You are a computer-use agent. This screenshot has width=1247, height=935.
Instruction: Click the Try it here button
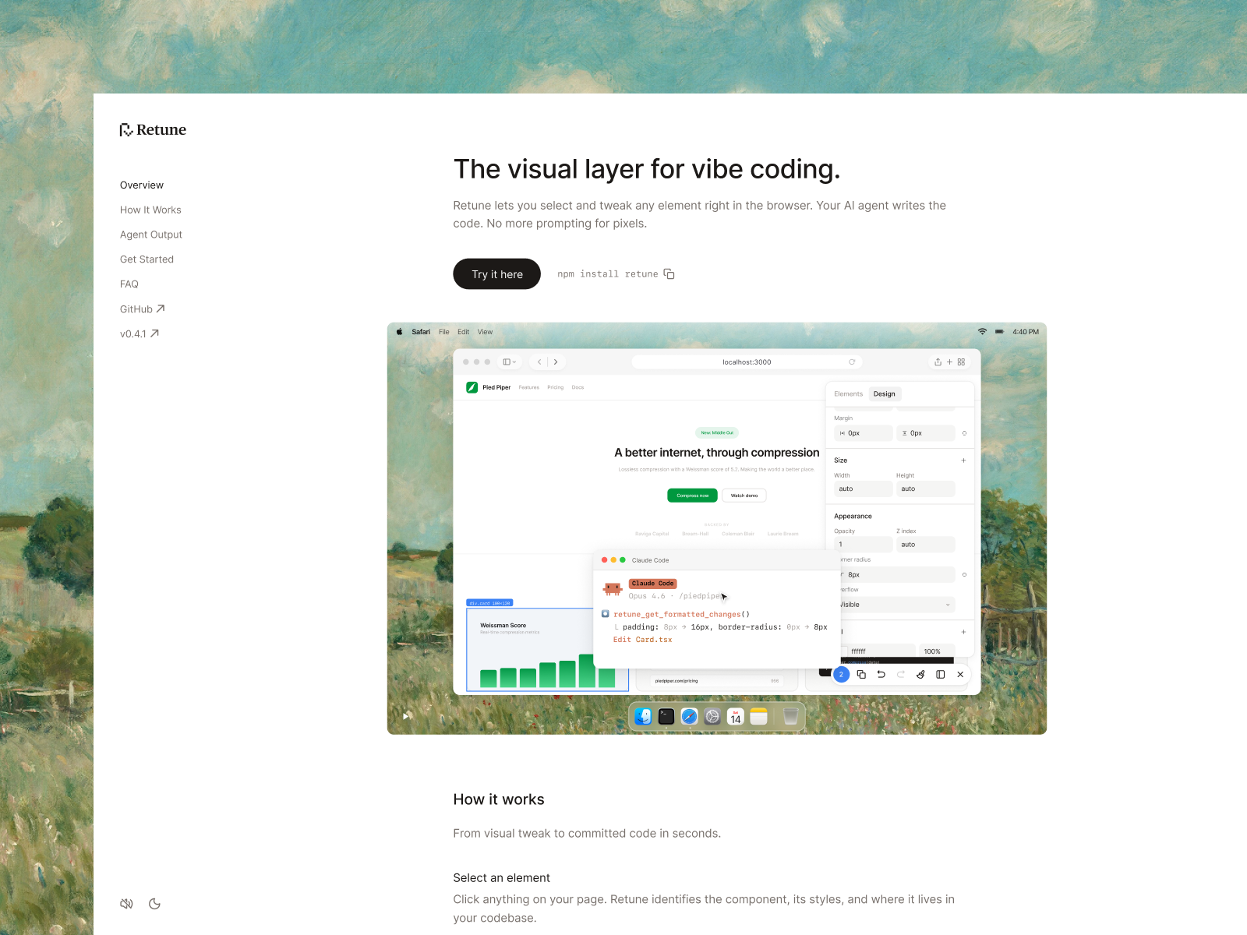[x=497, y=274]
